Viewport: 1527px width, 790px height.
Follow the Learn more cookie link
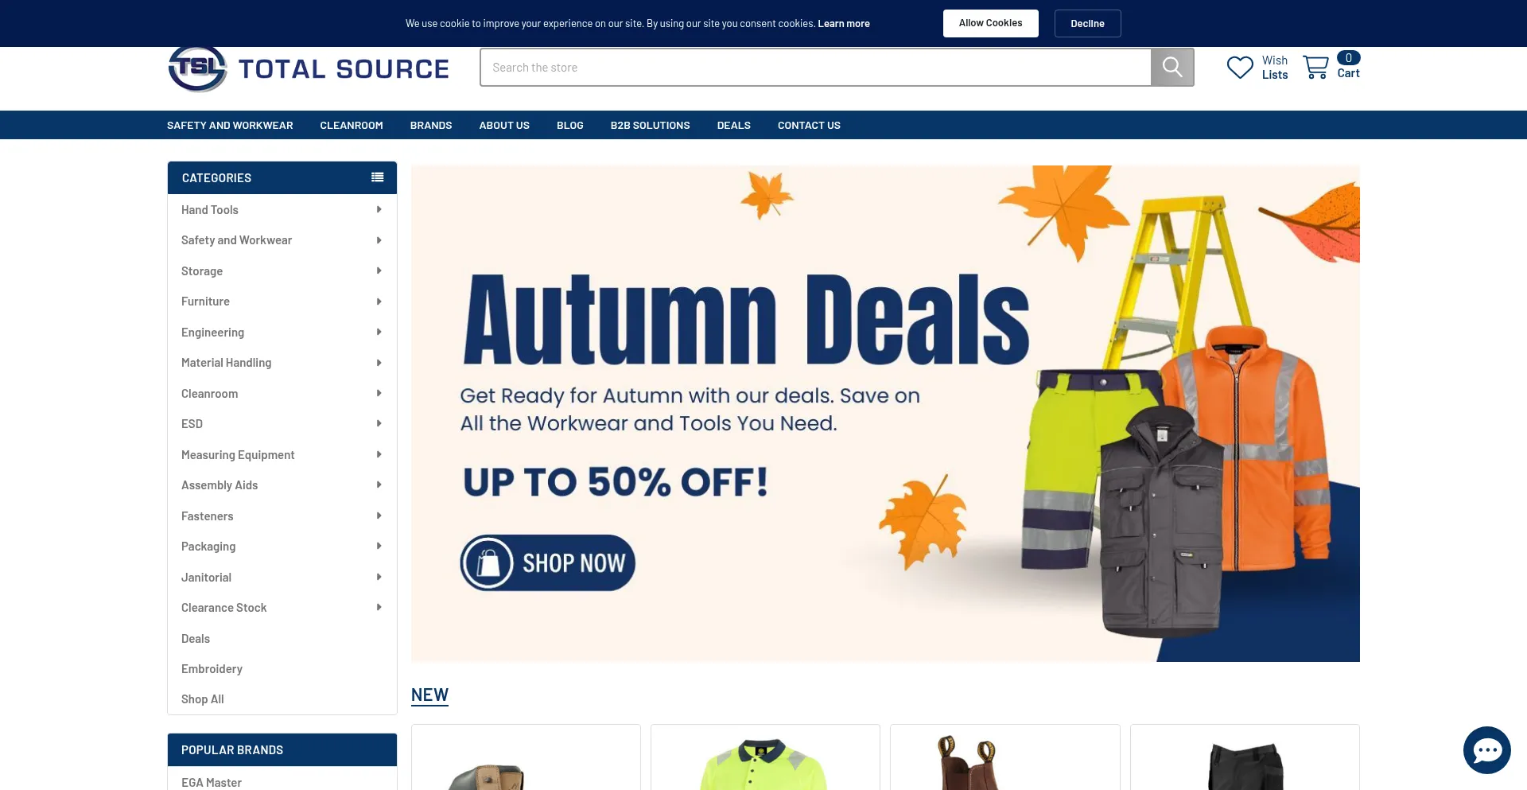pos(844,24)
